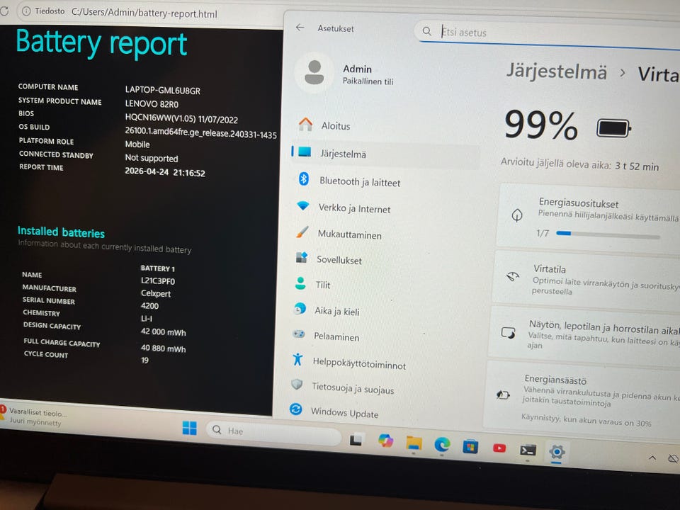Click 40 880 mWh full charge capacity
The width and height of the screenshot is (680, 510).
click(163, 348)
